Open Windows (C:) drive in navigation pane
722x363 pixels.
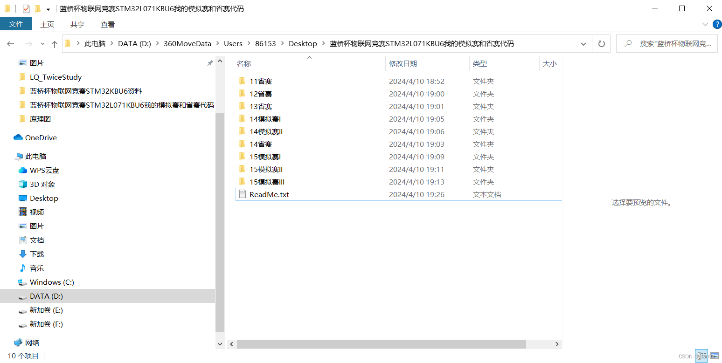tap(52, 282)
